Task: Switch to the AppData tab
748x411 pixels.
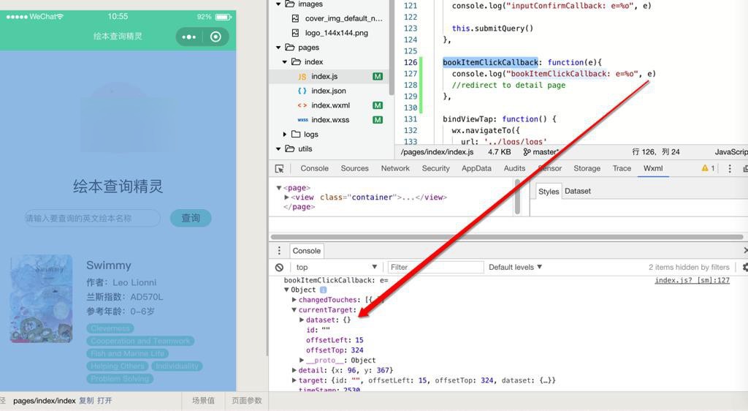Action: [476, 168]
